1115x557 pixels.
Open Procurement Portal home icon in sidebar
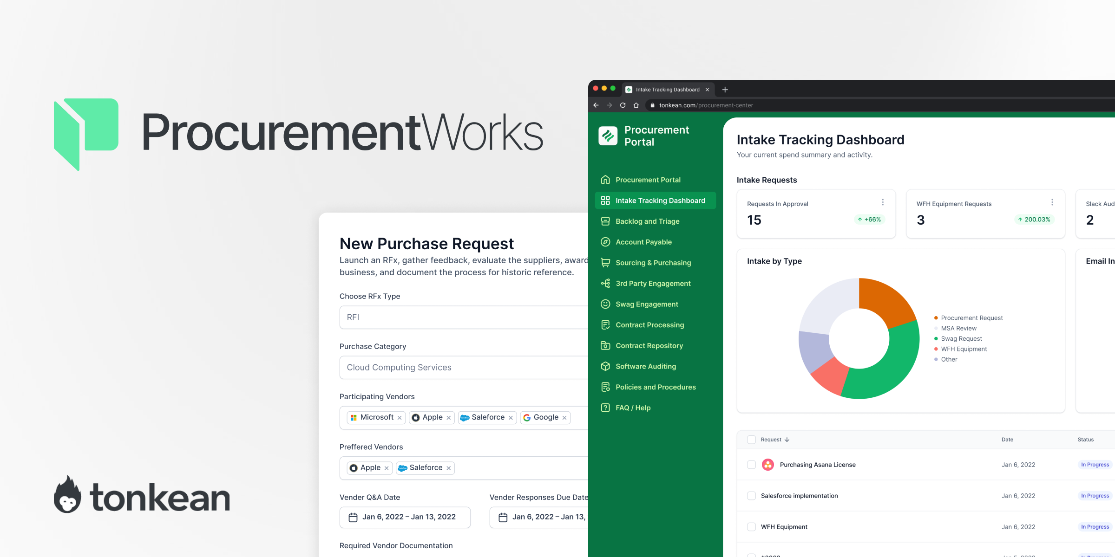605,180
